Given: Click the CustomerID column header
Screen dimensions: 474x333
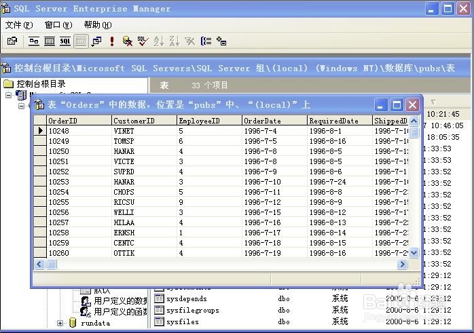Looking at the screenshot, I should coord(144,121).
